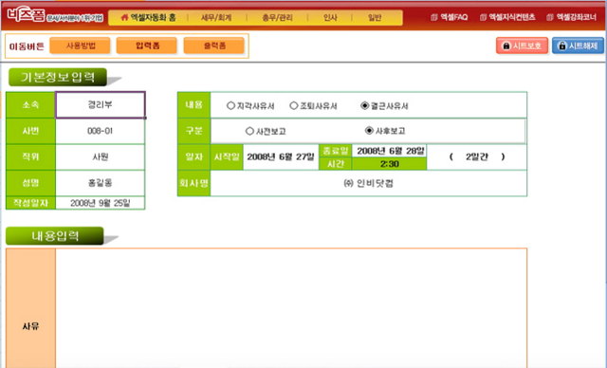Select the 지각사유서 radio option
This screenshot has height=368, width=607.
click(x=230, y=105)
